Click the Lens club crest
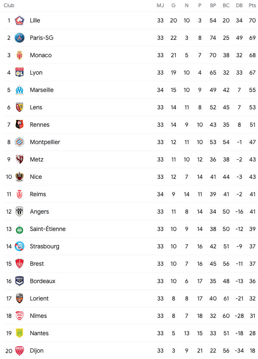 (20, 107)
